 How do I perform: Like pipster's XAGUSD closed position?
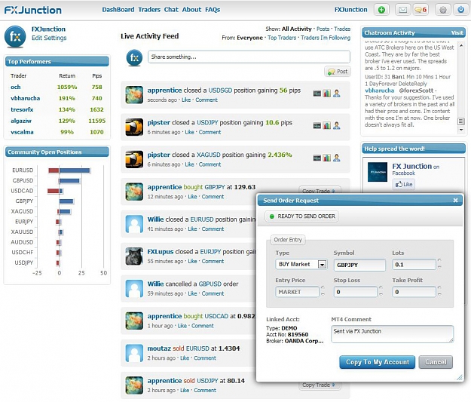click(x=189, y=164)
